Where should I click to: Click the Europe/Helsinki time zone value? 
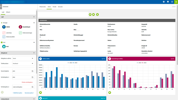pos(112,32)
